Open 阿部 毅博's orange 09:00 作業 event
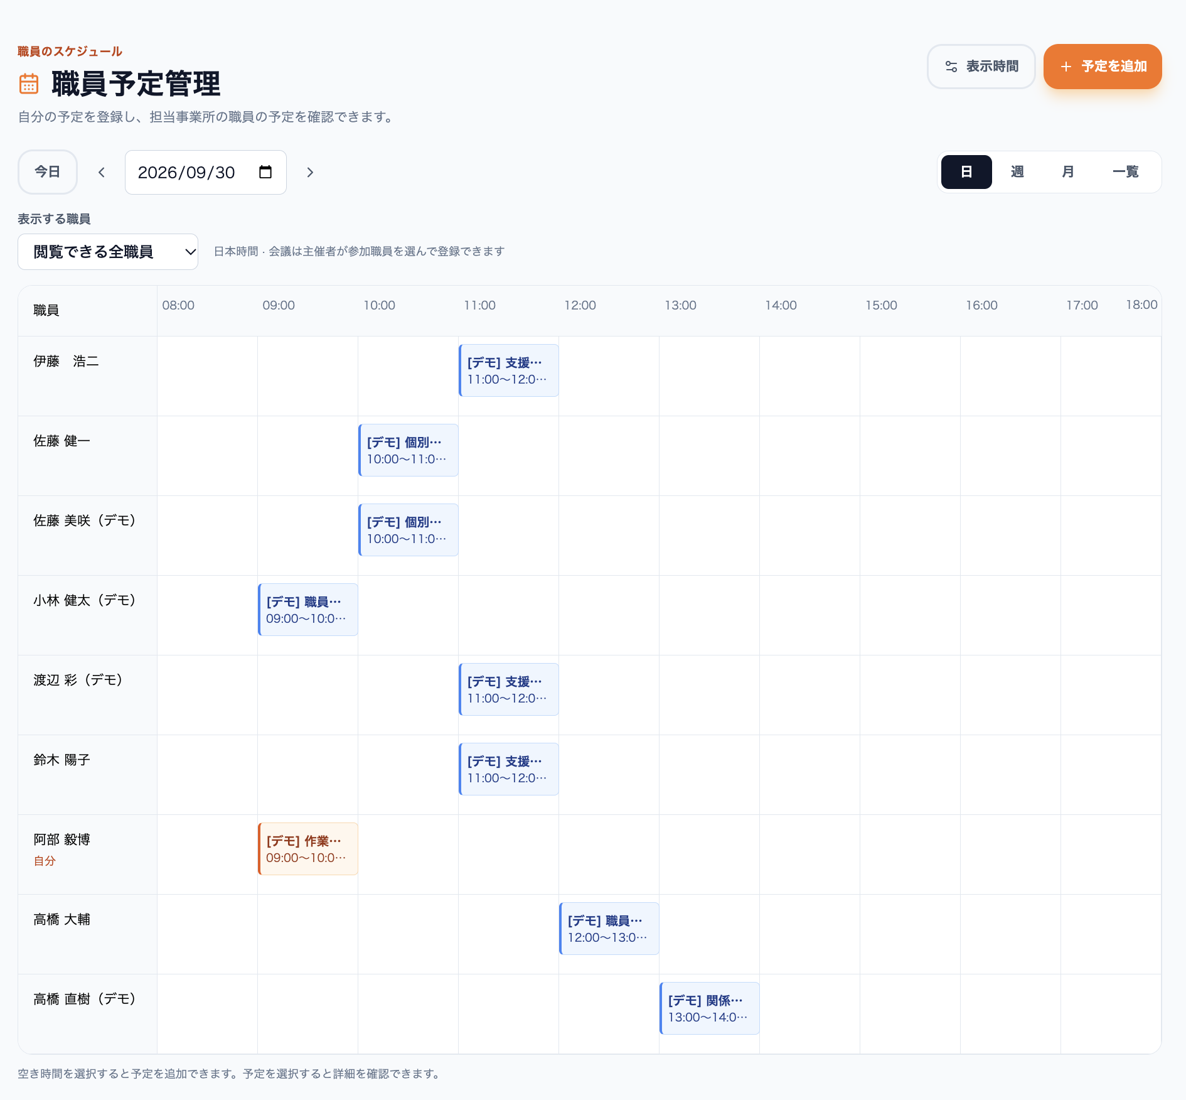The height and width of the screenshot is (1100, 1186). pyautogui.click(x=308, y=849)
